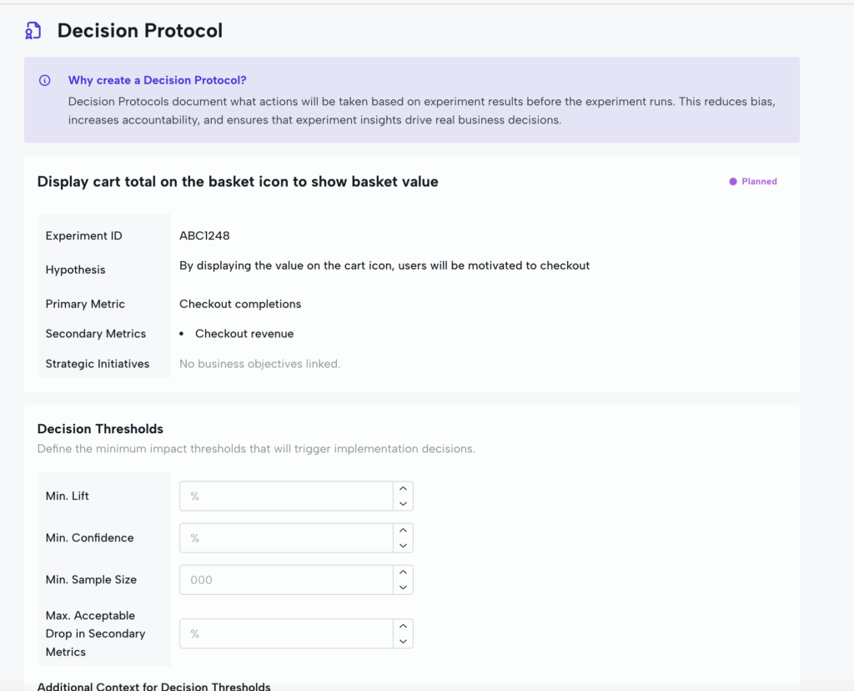Click the info icon in the purple banner
854x691 pixels.
pos(45,81)
